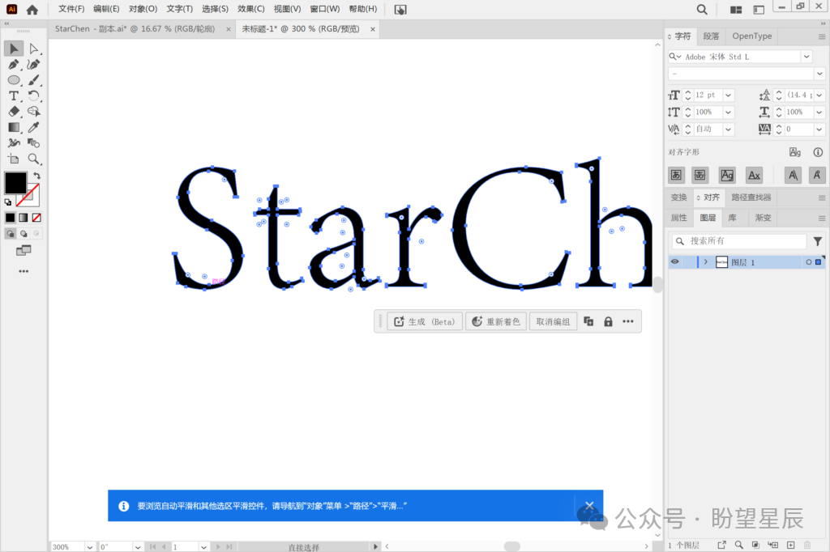Screen dimensions: 830x552
Task: Expand 图层 1 layer contents
Action: (x=706, y=261)
